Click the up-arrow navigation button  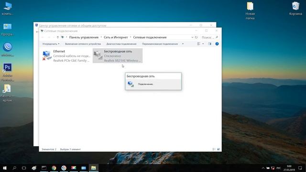pos(57,37)
